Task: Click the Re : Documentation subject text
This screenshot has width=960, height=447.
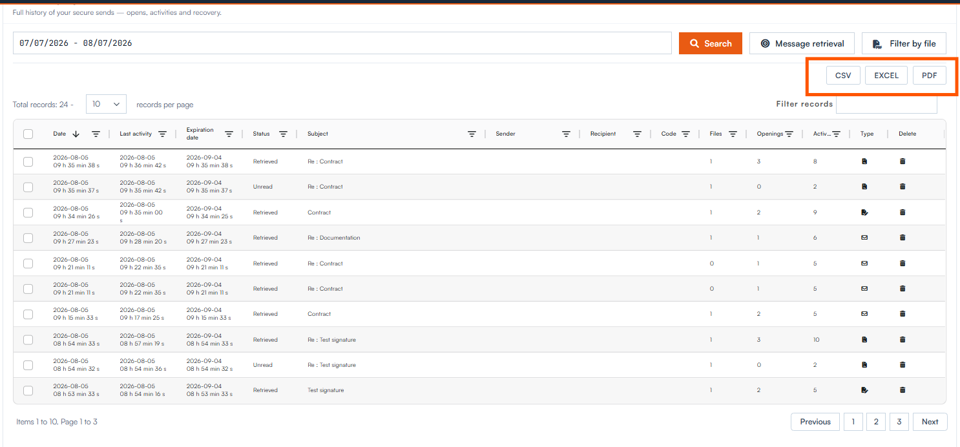Action: click(x=334, y=238)
